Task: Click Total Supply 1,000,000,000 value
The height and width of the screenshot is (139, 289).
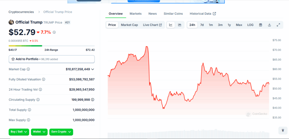Action: coord(83,110)
